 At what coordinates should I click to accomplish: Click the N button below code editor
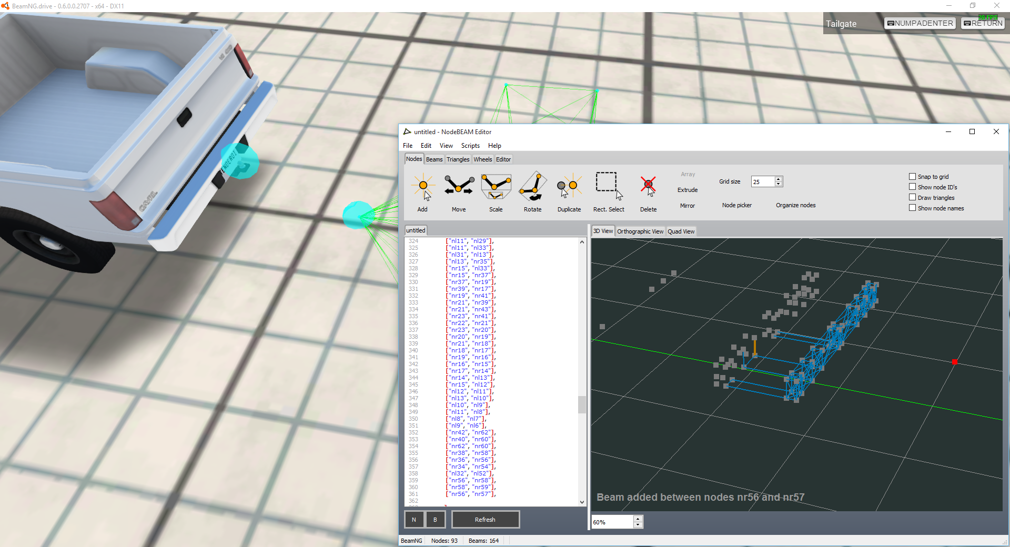[x=414, y=520]
